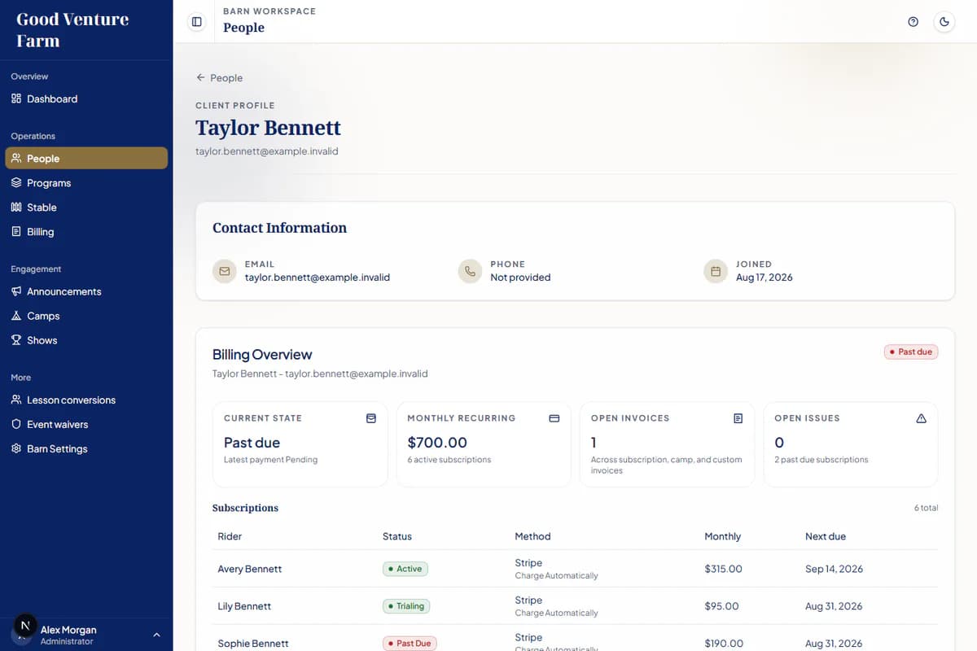Viewport: 977px width, 651px height.
Task: Open Shows in the sidebar
Action: pos(86,340)
